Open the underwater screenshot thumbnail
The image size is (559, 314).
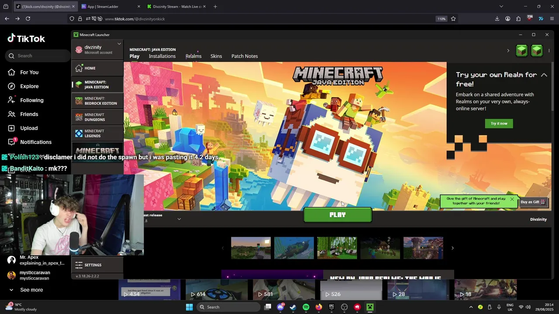pyautogui.click(x=294, y=248)
